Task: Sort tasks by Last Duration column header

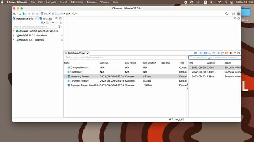Action: [150, 63]
